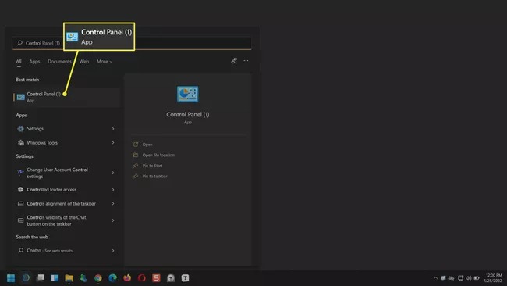Click the large Control Panel preview icon

(187, 95)
